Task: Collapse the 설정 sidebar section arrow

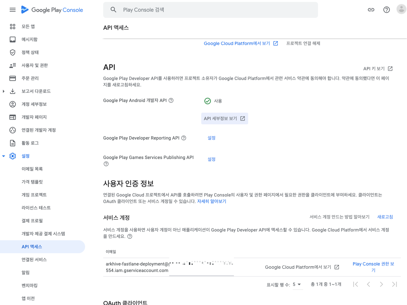Action: click(x=4, y=156)
